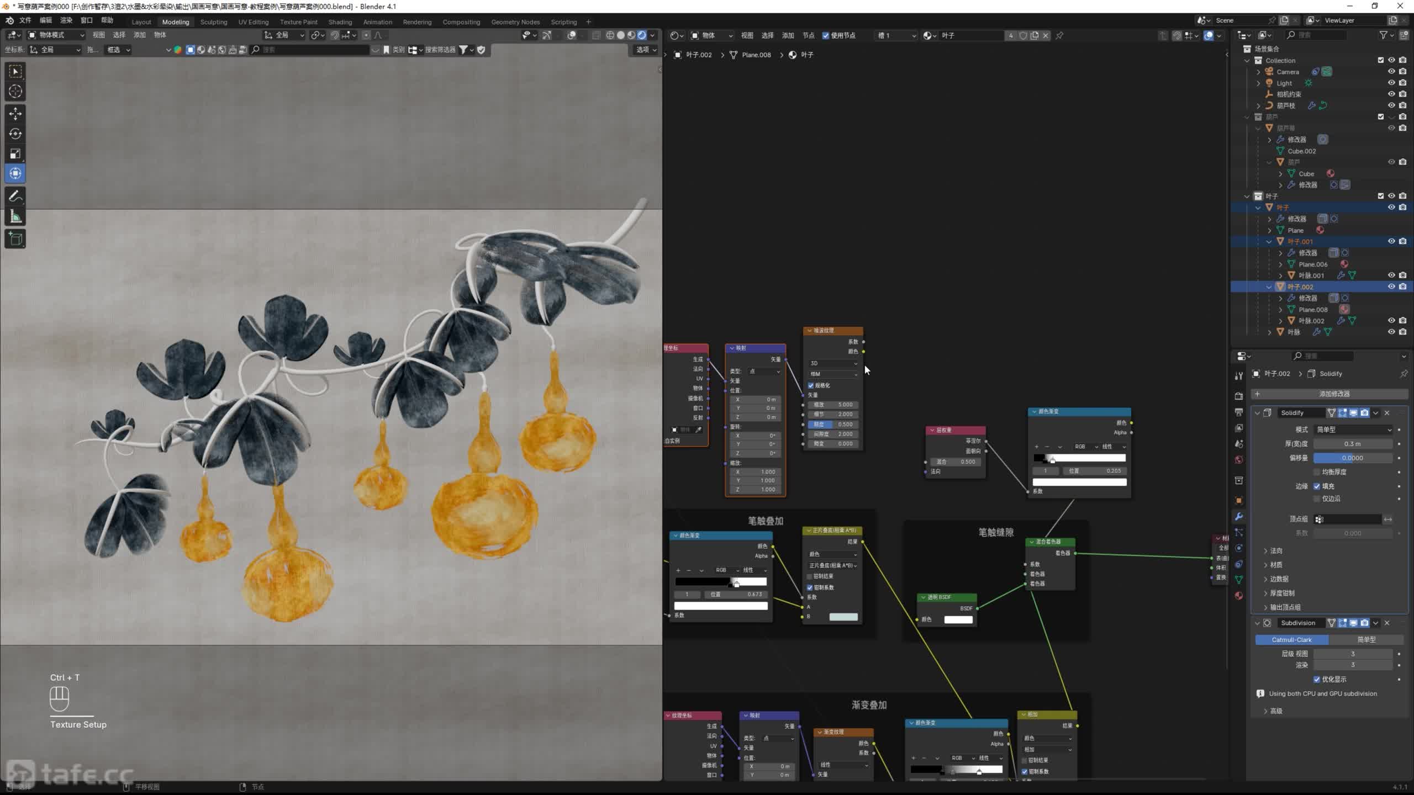This screenshot has height=795, width=1414.
Task: Select the Rotate tool in the viewport toolbar
Action: point(15,134)
